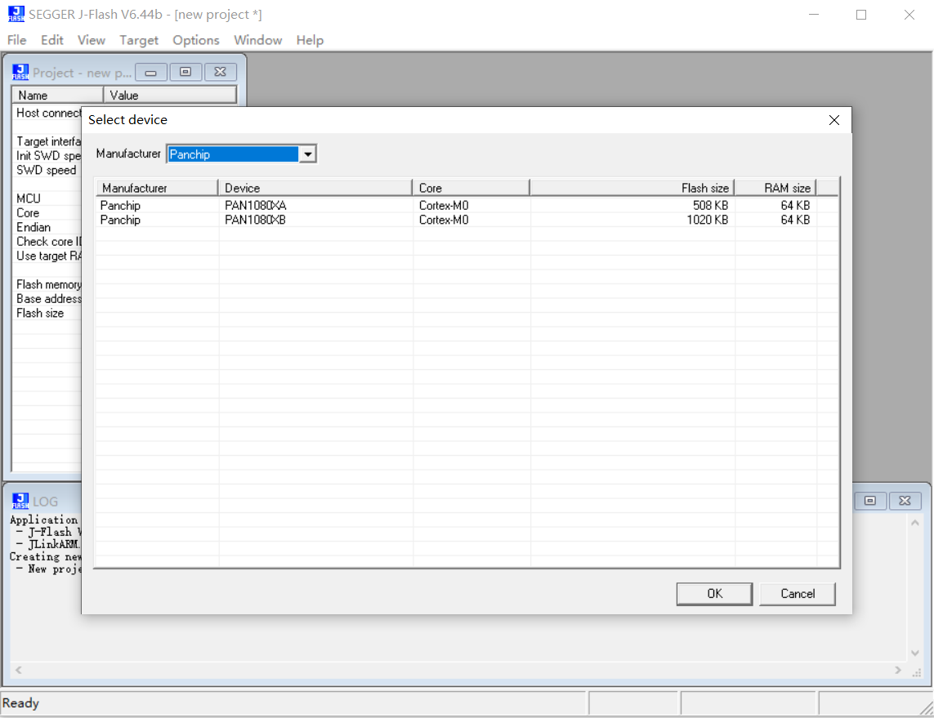Open the Edit menu
The width and height of the screenshot is (934, 718).
click(51, 40)
